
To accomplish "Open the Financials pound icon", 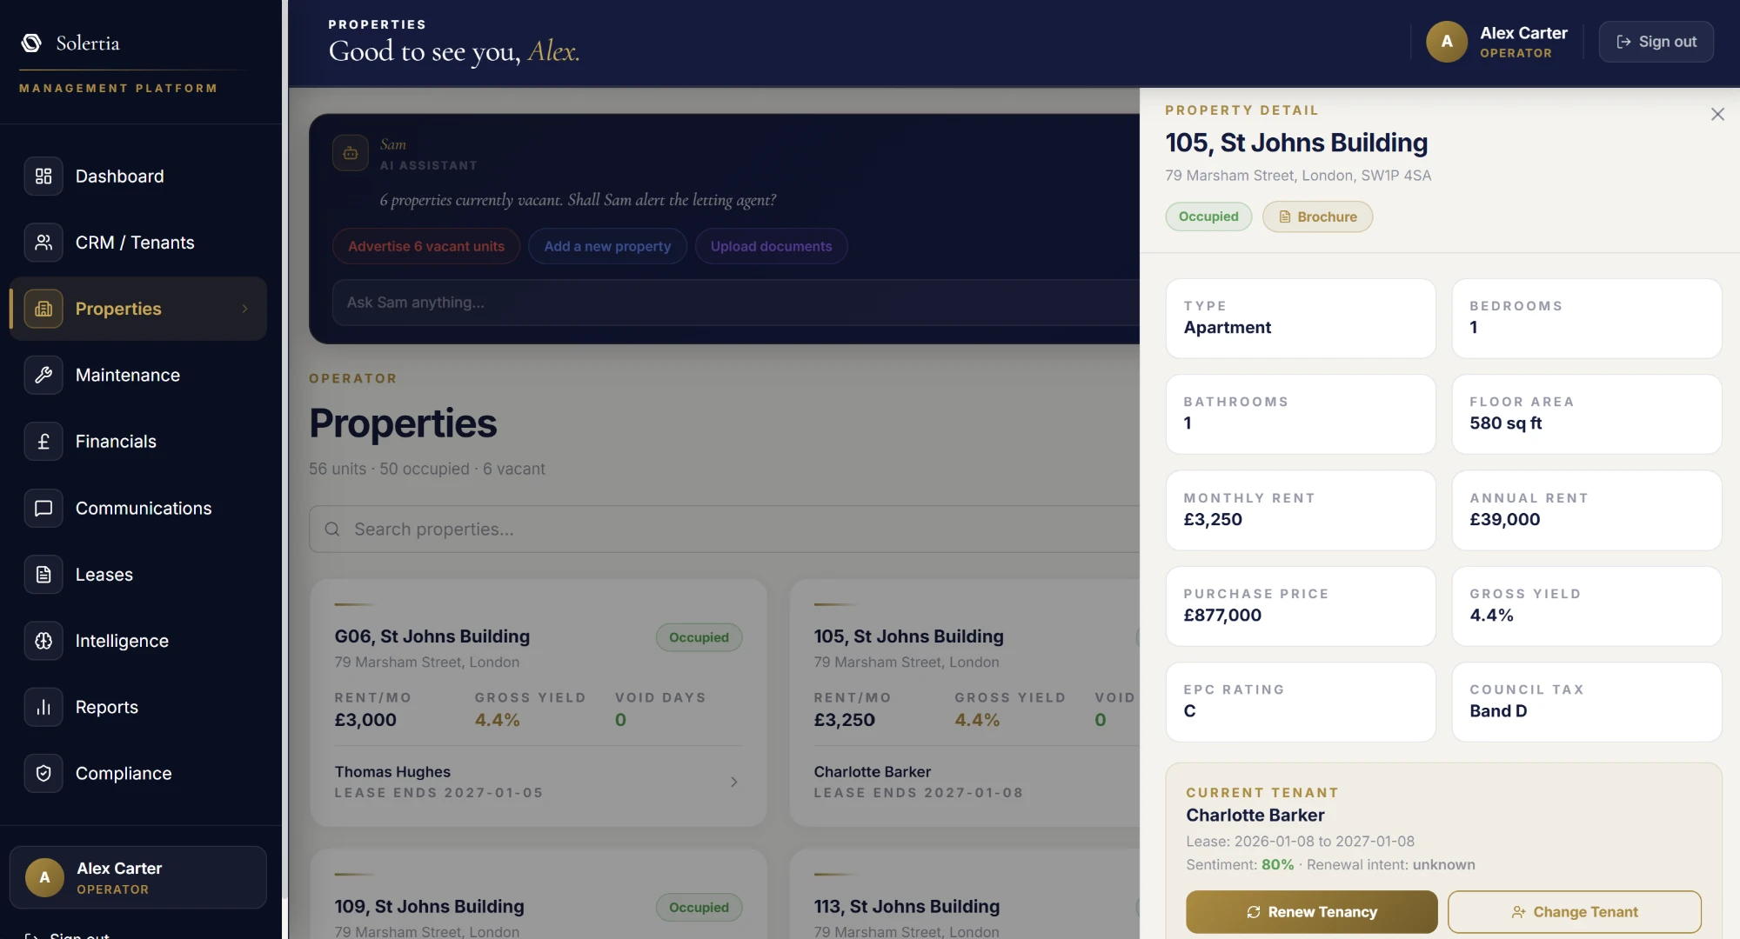I will 43,442.
